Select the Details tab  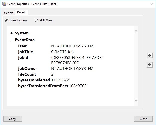21,12
